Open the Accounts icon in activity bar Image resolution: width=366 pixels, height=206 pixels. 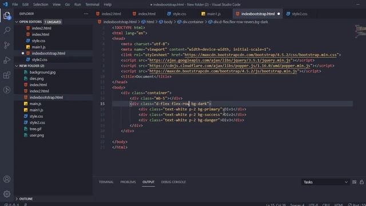(7, 179)
